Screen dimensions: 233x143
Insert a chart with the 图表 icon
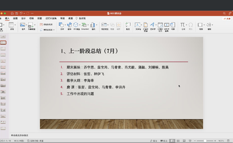click(93, 25)
